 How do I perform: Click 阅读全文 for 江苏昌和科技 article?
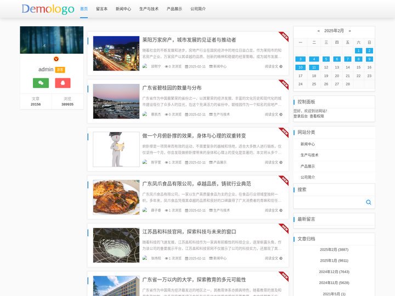[274, 258]
